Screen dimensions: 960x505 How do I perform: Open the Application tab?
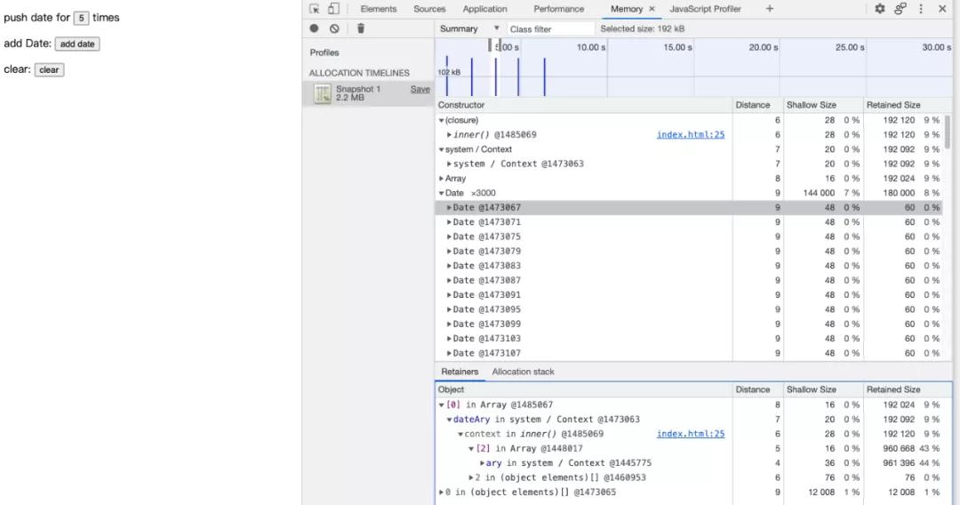[485, 9]
